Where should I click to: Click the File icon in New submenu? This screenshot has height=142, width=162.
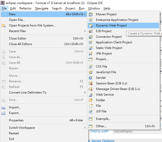pos(91,106)
